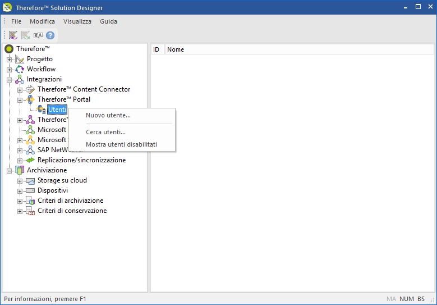Select Criteri di conservazione label

72,211
